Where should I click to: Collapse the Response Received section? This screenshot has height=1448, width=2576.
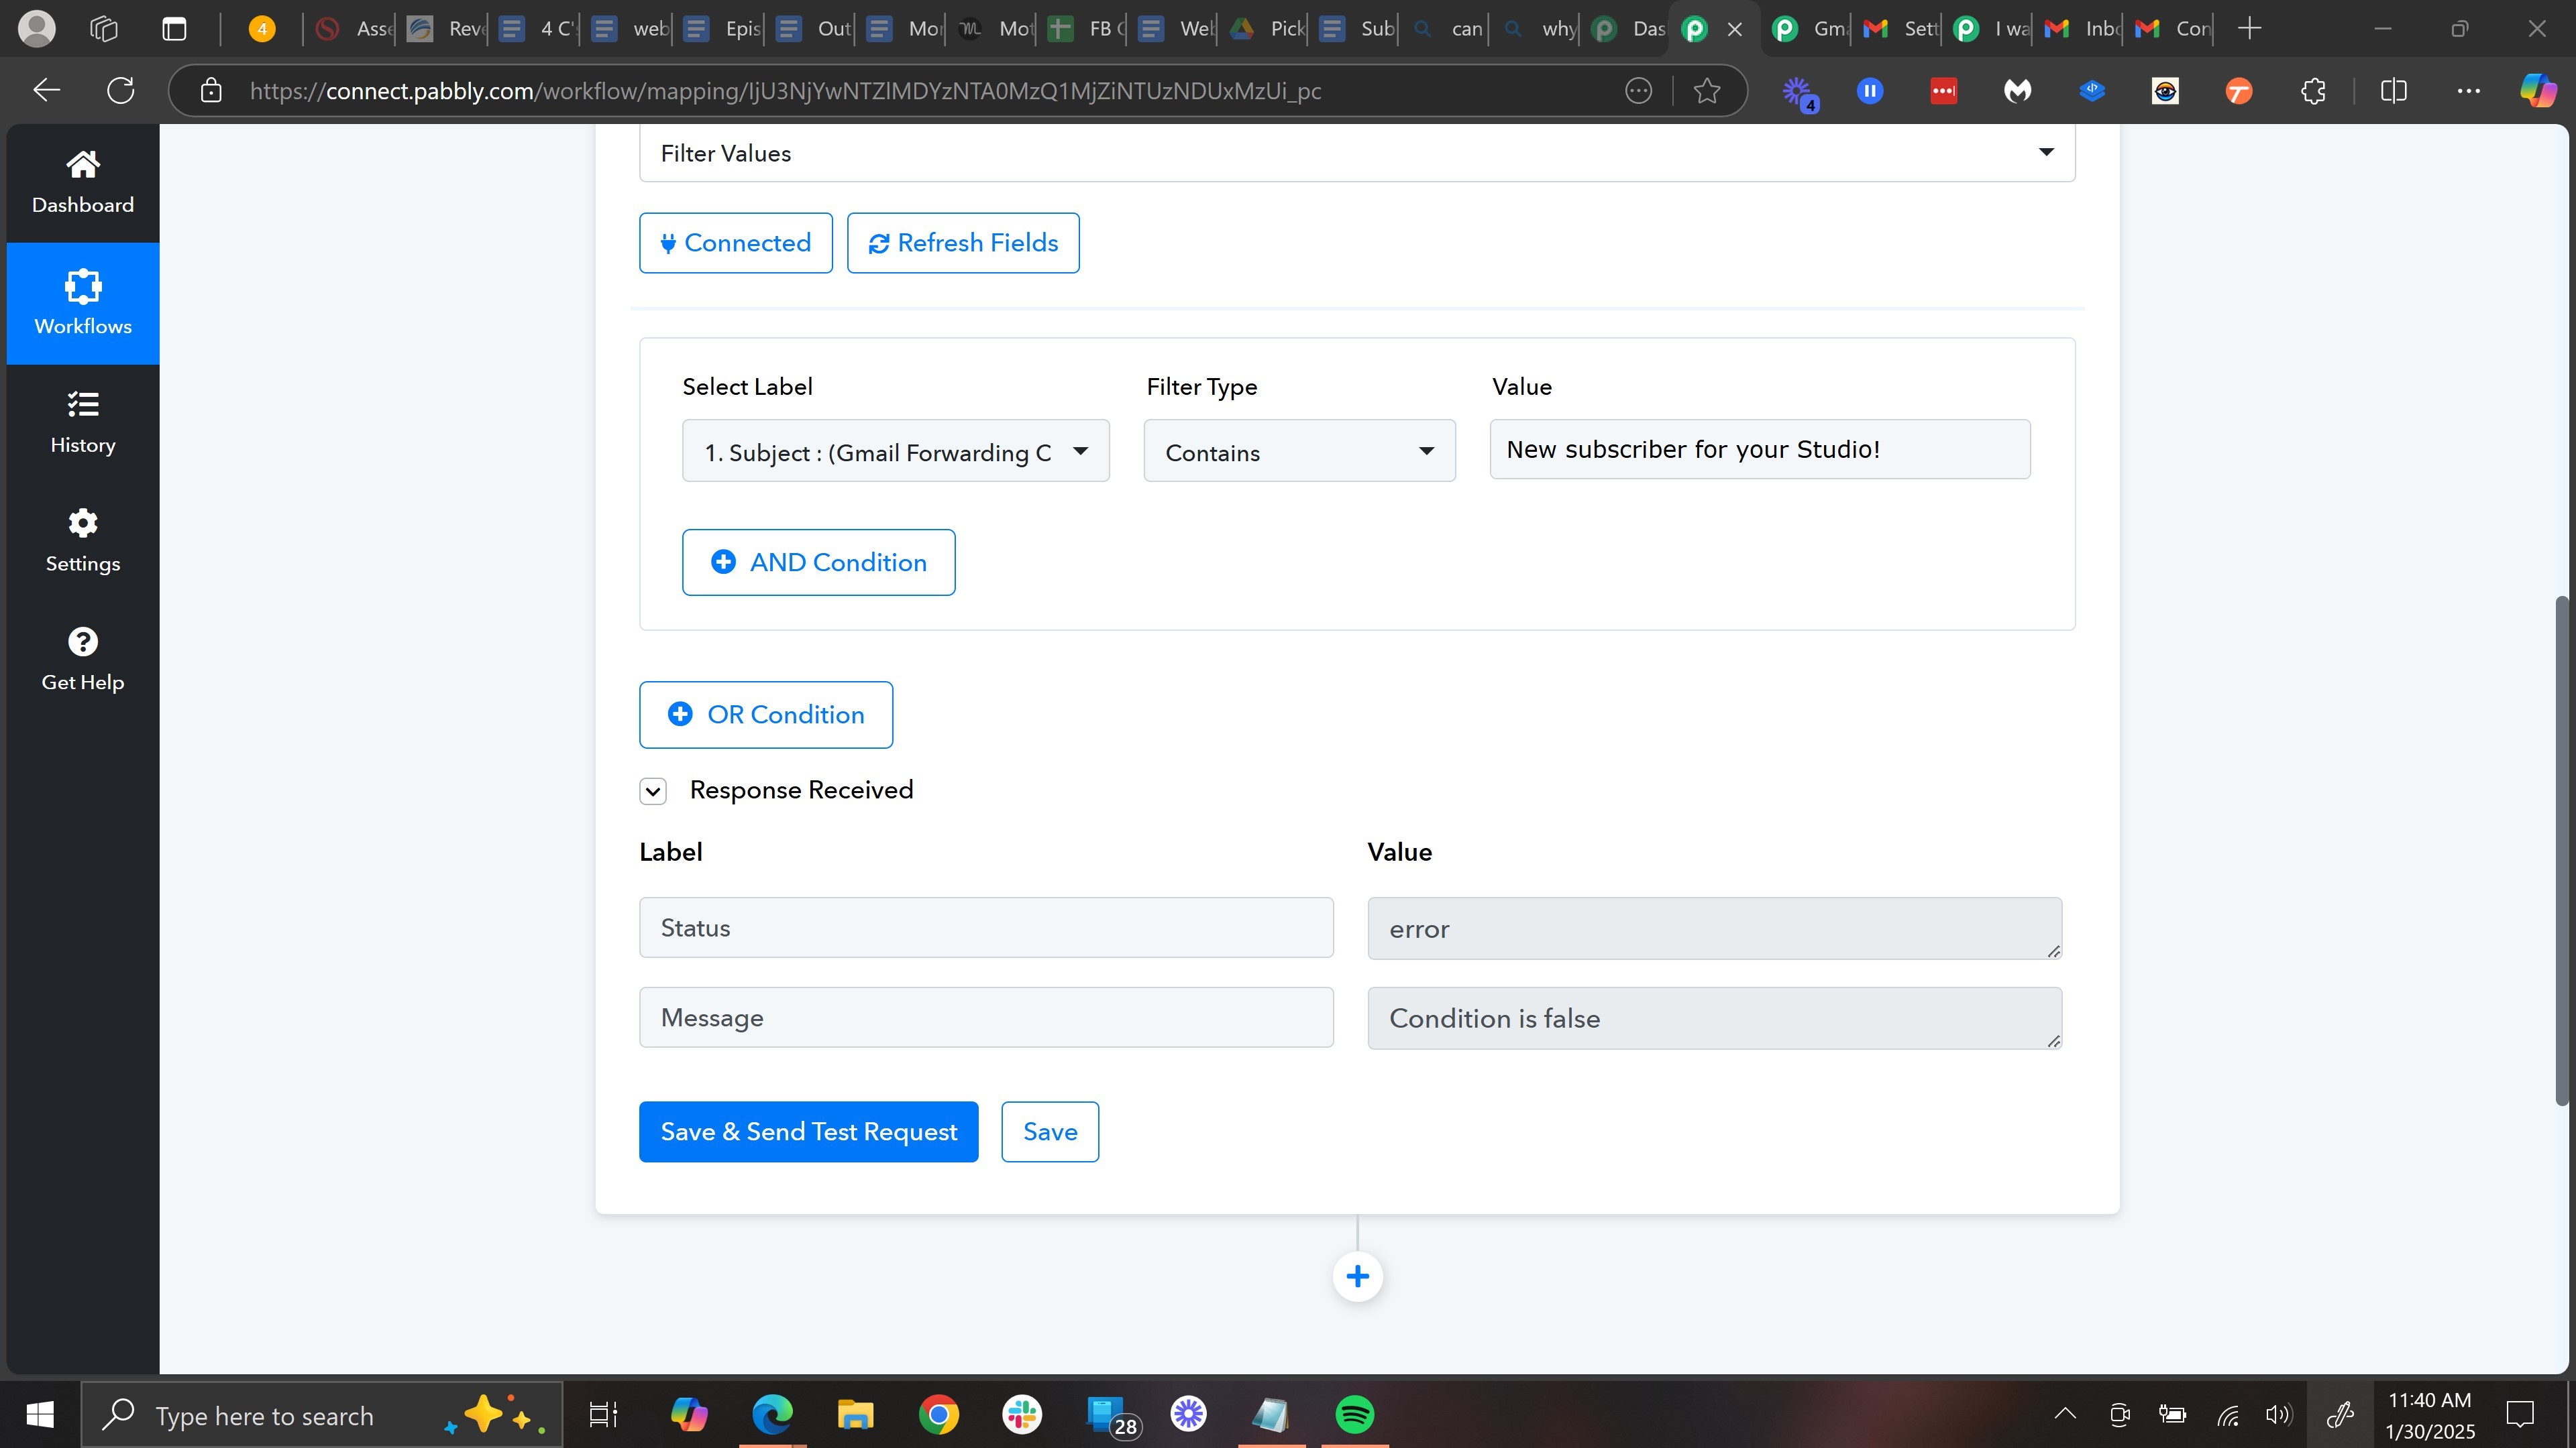[653, 792]
